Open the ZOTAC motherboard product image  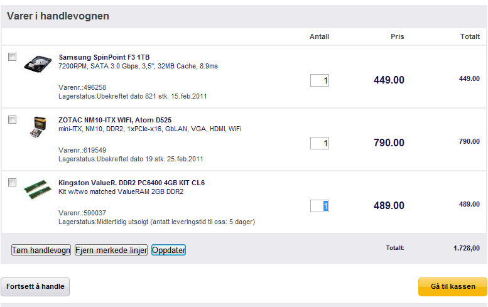pyautogui.click(x=38, y=127)
